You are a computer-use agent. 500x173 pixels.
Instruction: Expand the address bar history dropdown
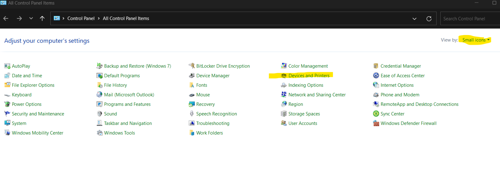click(414, 19)
